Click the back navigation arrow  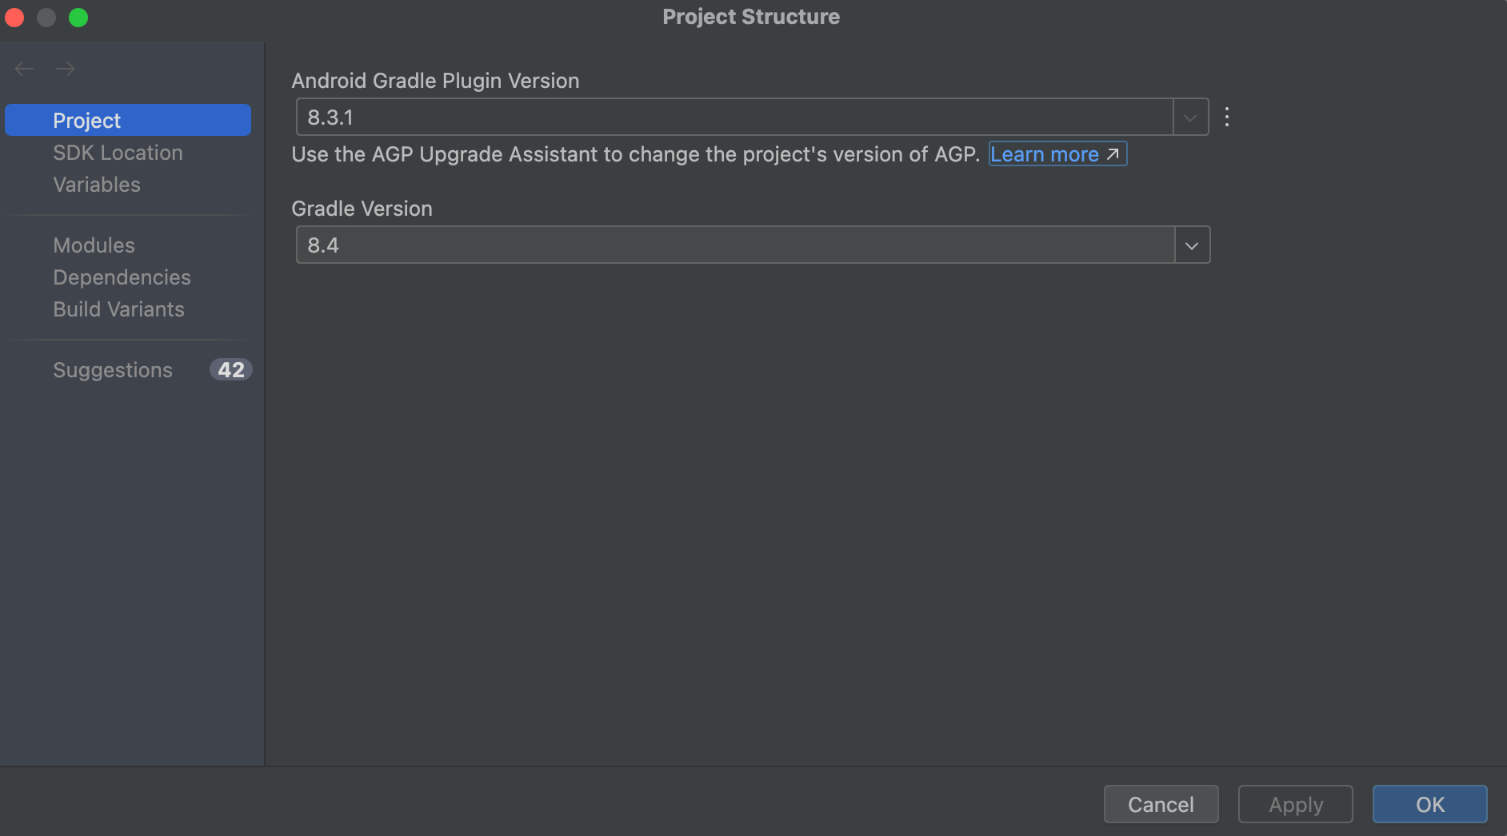(x=24, y=69)
